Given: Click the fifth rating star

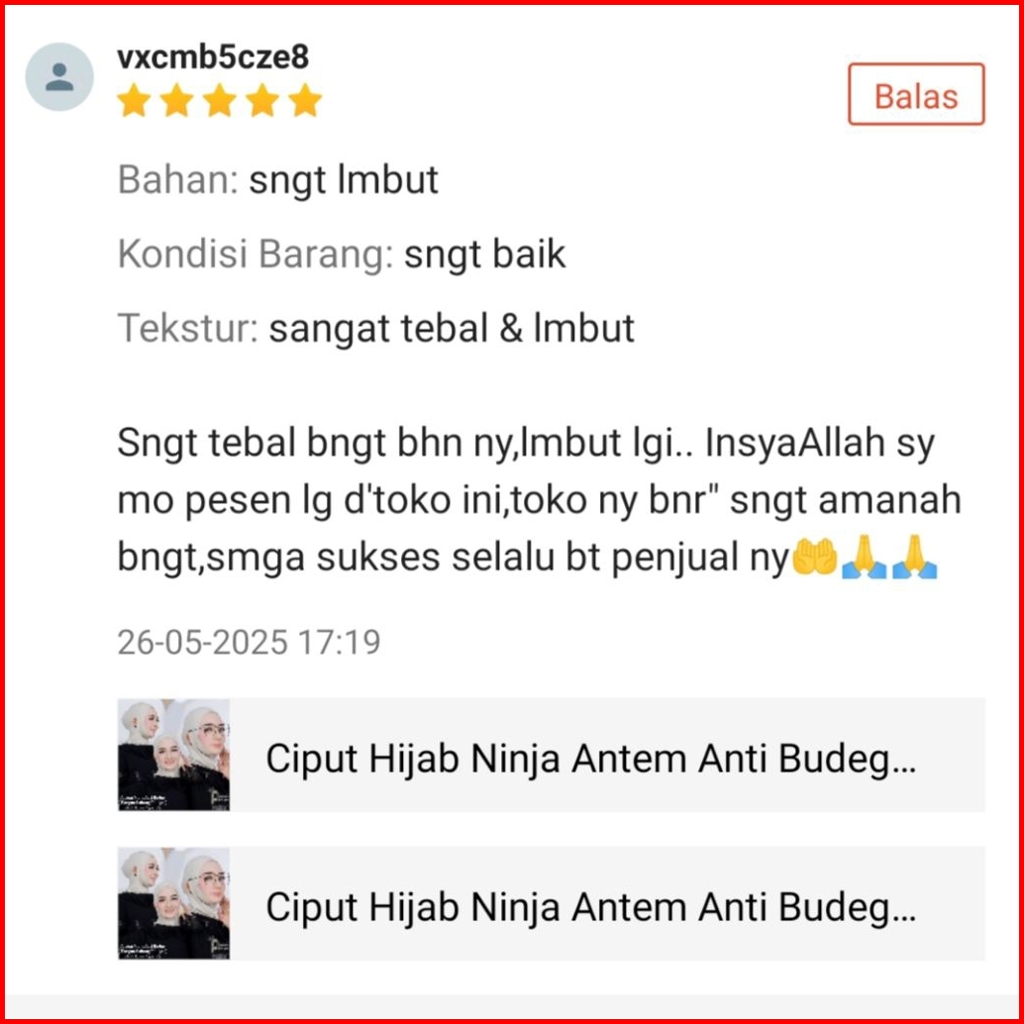Looking at the screenshot, I should [x=305, y=101].
